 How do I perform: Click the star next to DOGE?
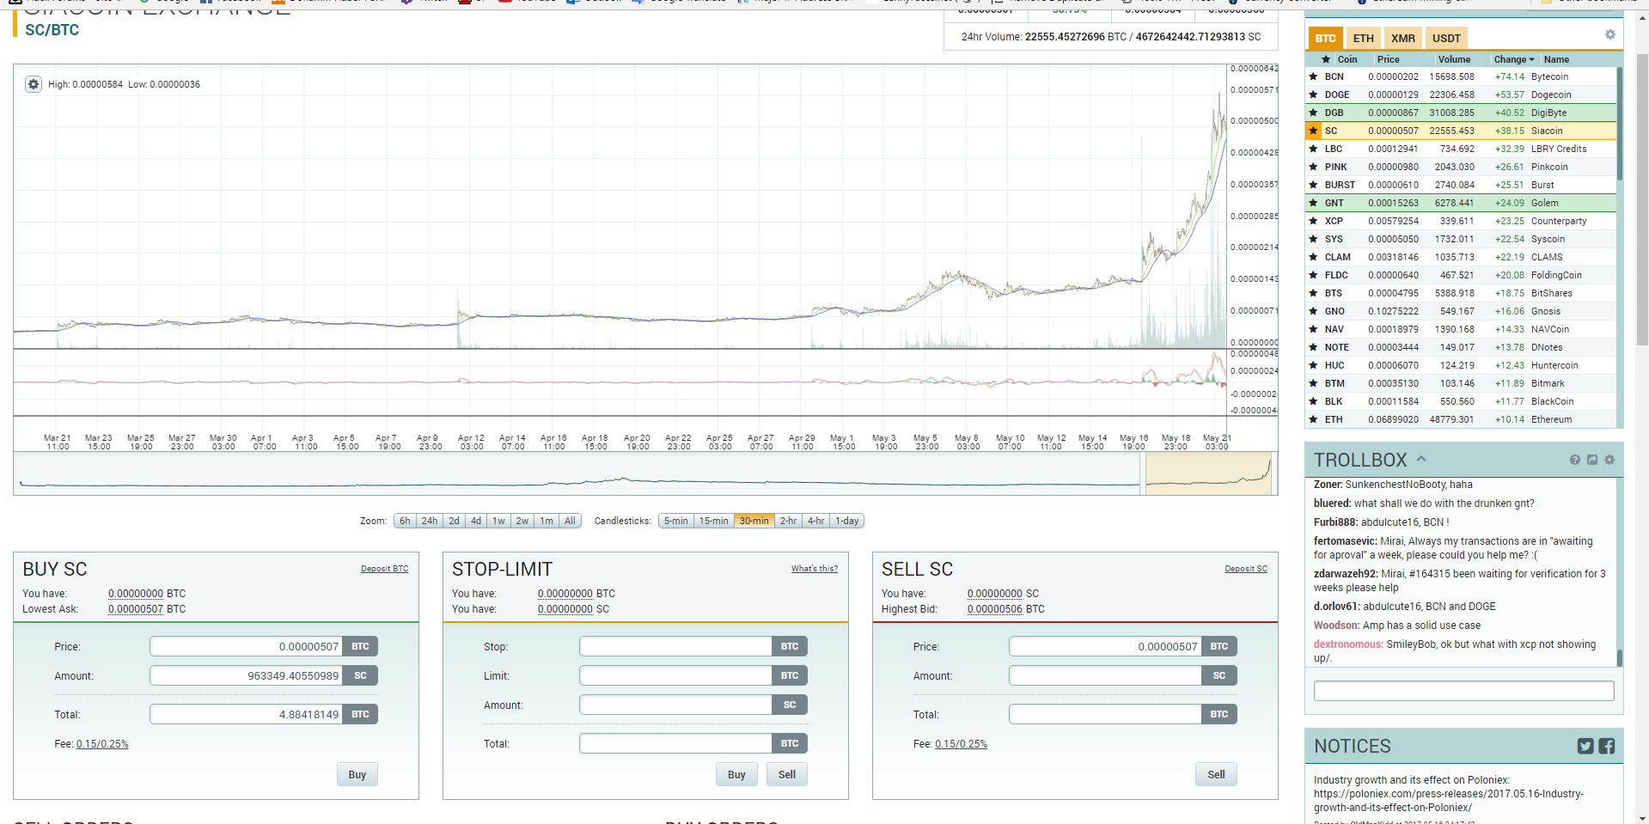coord(1313,95)
